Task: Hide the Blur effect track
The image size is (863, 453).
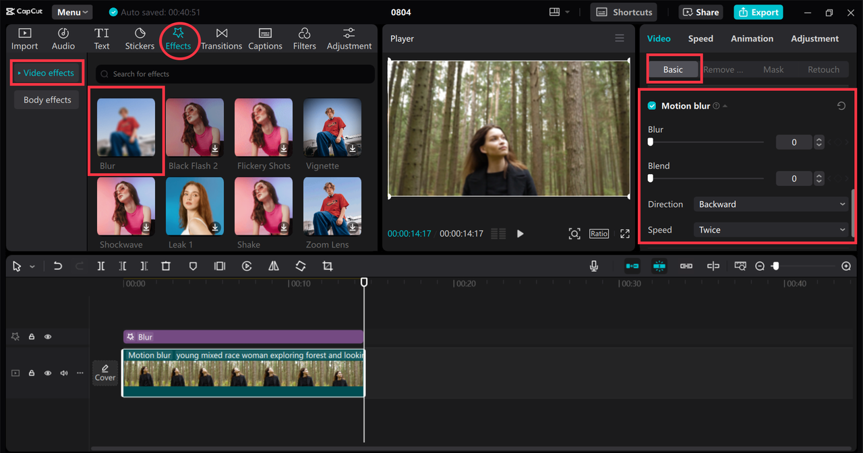Action: coord(48,336)
